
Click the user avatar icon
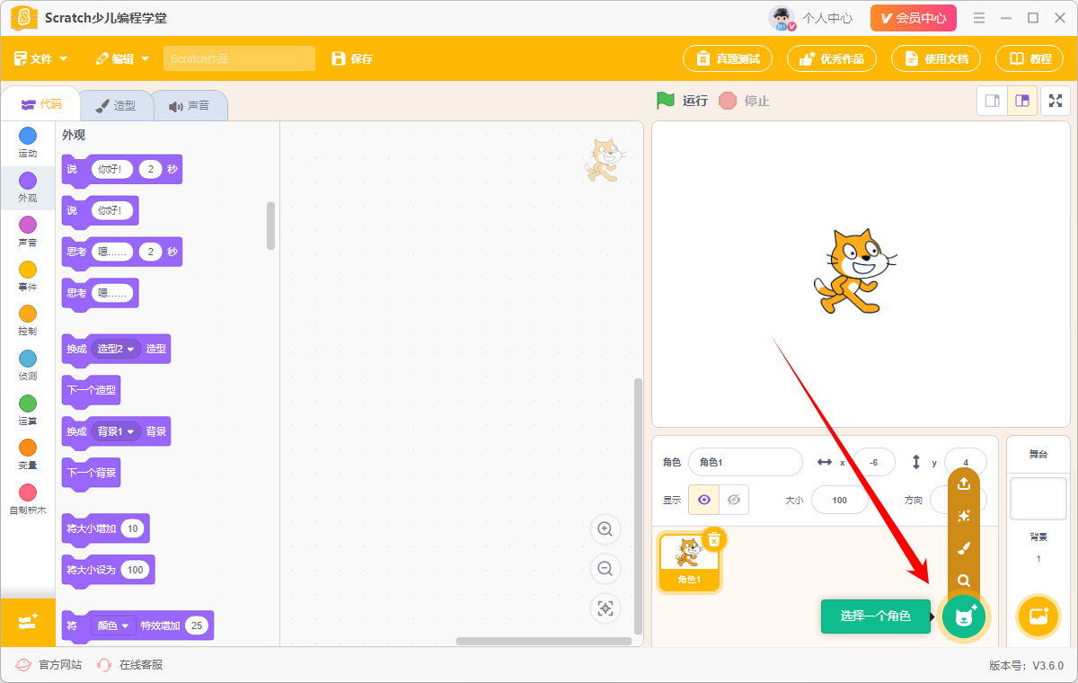pyautogui.click(x=782, y=18)
